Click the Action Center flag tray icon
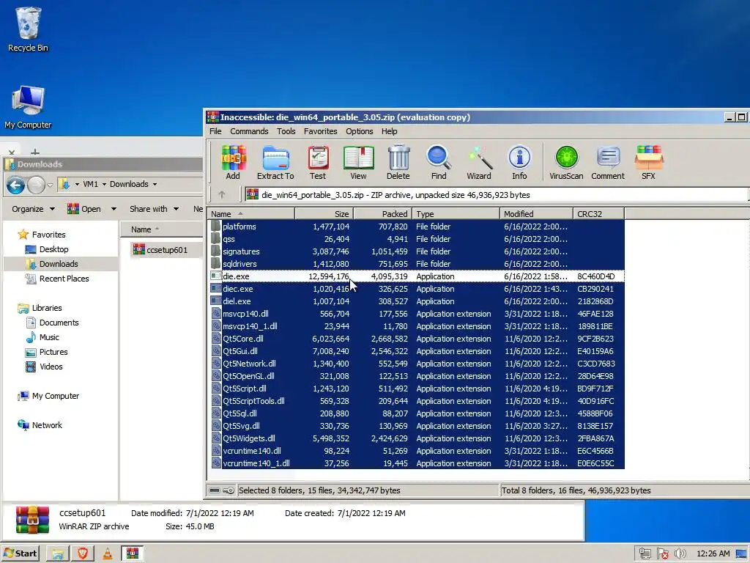The height and width of the screenshot is (563, 750). point(662,554)
